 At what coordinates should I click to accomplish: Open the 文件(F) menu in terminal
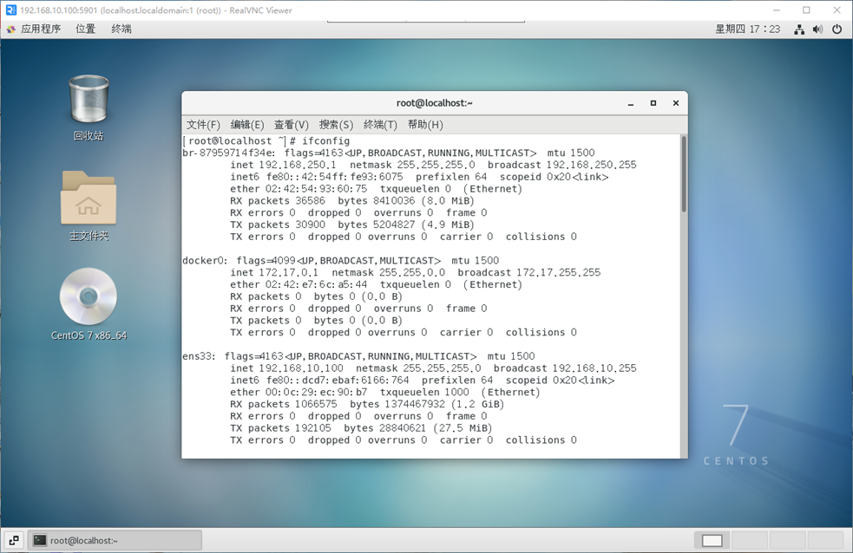pos(203,125)
